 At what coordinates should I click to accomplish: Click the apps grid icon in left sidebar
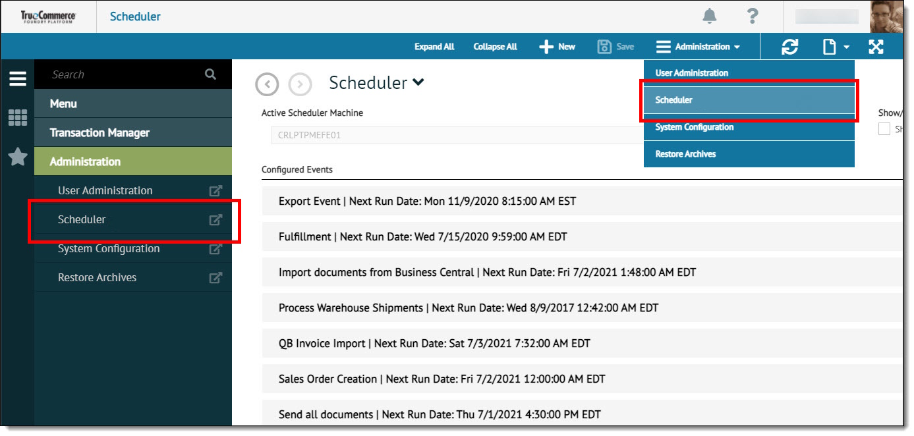[17, 117]
